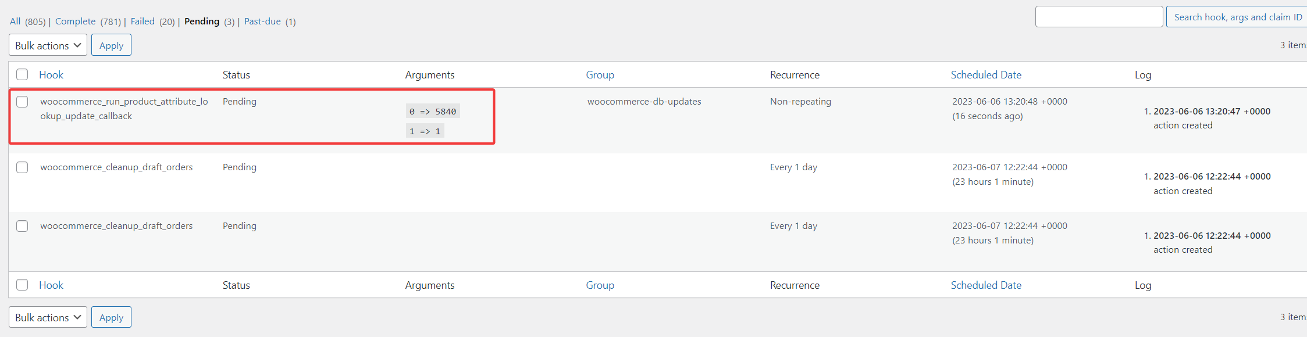Check the select-all checkbox in table footer
Screen dimensions: 1307x337
tap(22, 285)
